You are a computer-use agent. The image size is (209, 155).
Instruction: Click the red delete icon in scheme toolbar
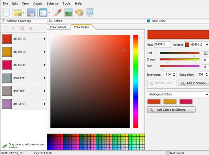click(x=22, y=28)
